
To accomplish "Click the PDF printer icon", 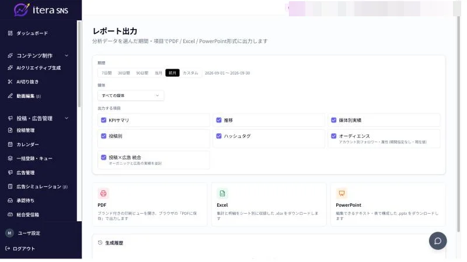I will [103, 193].
